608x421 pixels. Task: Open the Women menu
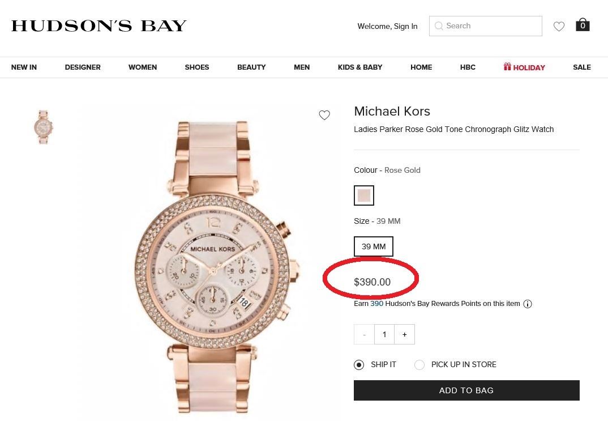[143, 67]
